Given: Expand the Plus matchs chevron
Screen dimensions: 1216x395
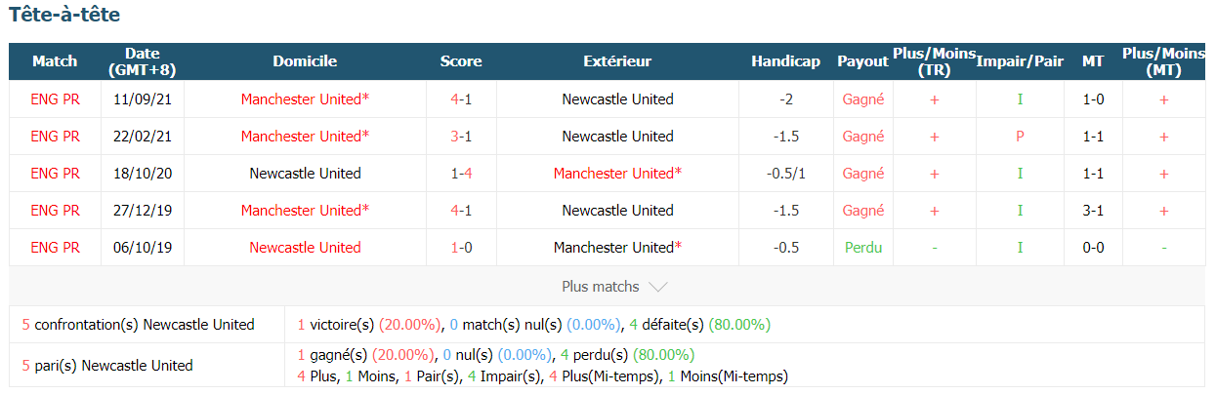Looking at the screenshot, I should 658,287.
